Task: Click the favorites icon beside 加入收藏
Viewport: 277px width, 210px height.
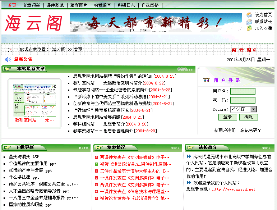Action: pos(249,28)
